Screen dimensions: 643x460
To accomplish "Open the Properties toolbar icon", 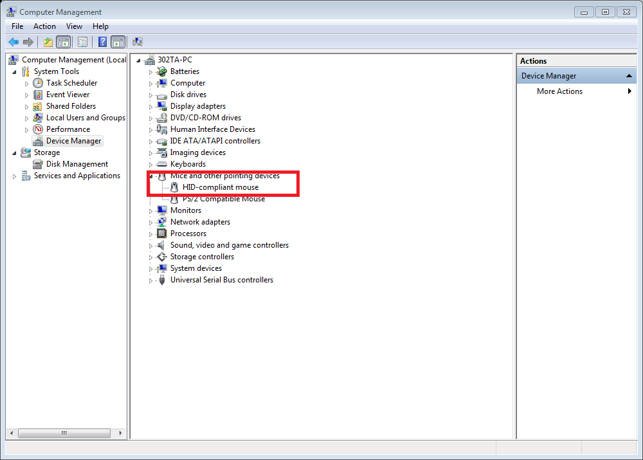I will (x=82, y=42).
